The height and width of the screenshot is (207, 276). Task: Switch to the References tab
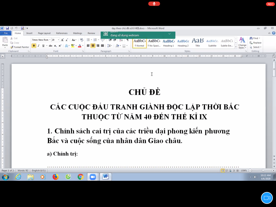click(62, 33)
